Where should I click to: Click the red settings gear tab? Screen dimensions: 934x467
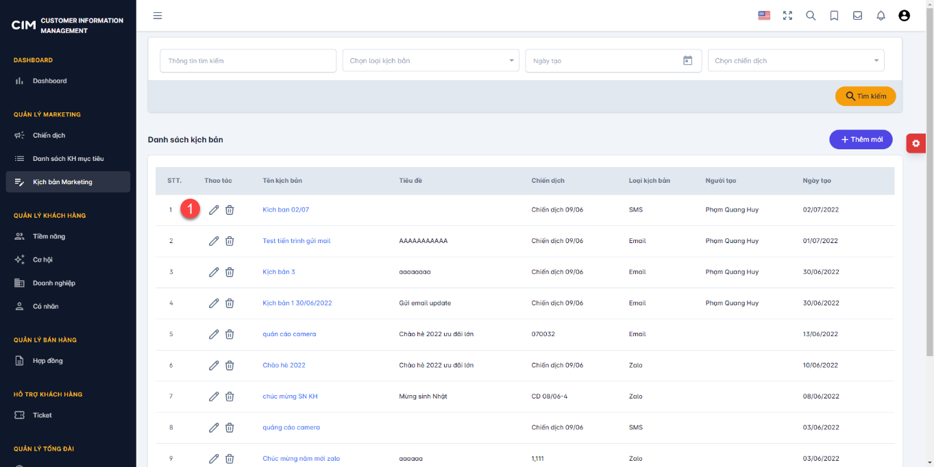point(916,143)
